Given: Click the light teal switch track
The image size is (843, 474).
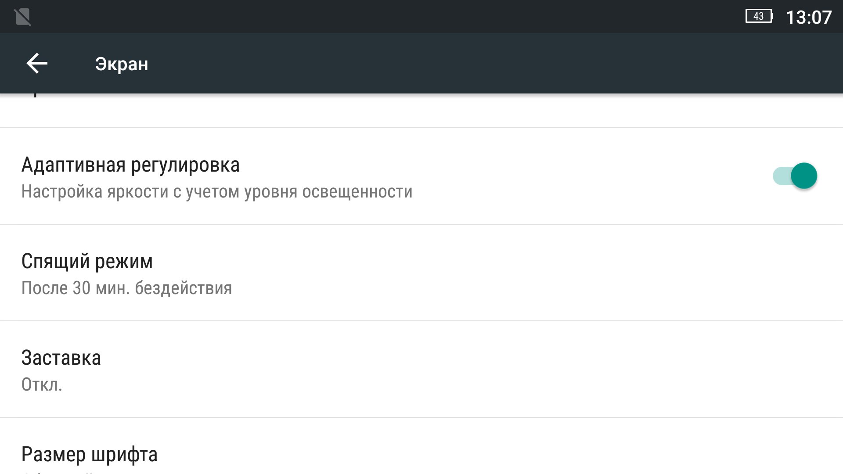Looking at the screenshot, I should [781, 176].
